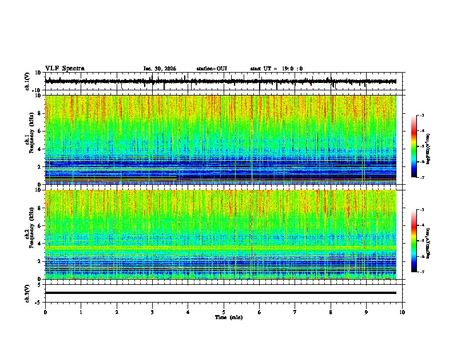Click the "Time (min)" x-axis label

229,317
